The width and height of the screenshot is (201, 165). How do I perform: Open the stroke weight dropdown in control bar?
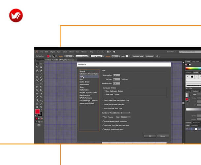coord(73,56)
